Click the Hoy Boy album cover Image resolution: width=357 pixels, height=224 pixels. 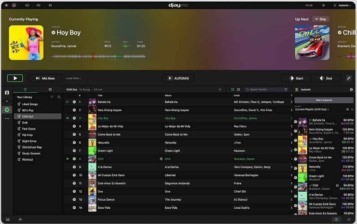point(26,43)
